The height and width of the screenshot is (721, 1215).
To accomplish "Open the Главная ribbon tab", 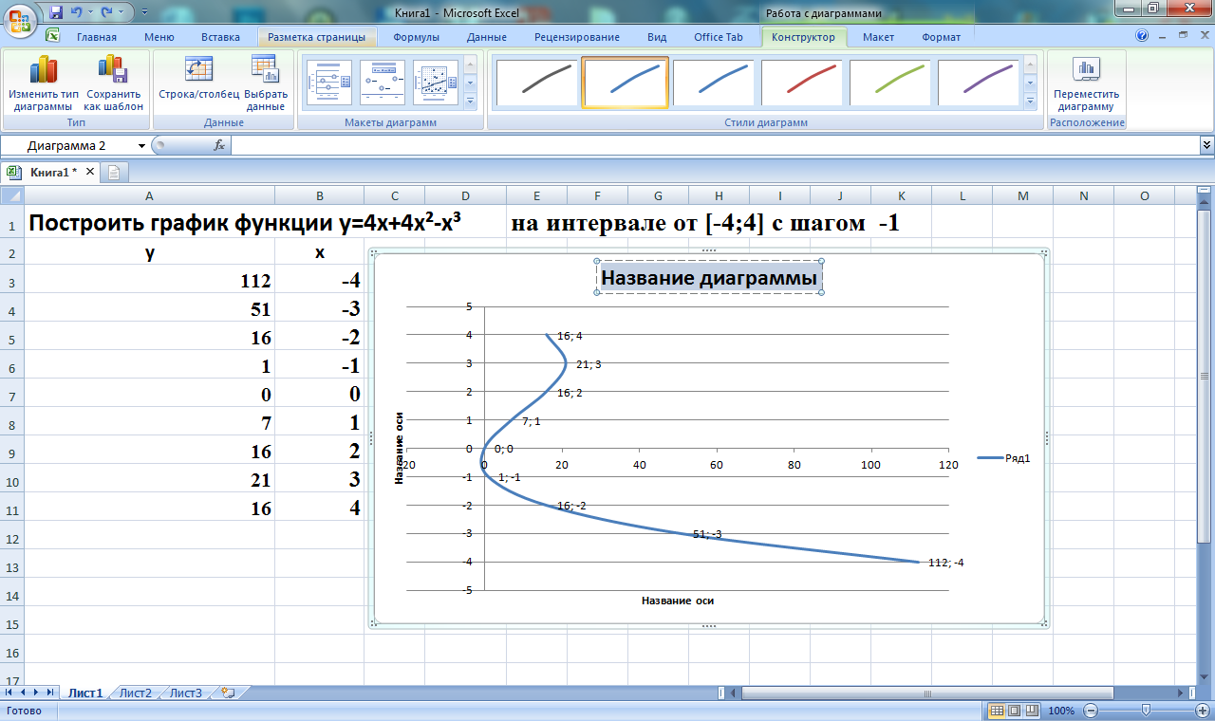I will pyautogui.click(x=97, y=37).
